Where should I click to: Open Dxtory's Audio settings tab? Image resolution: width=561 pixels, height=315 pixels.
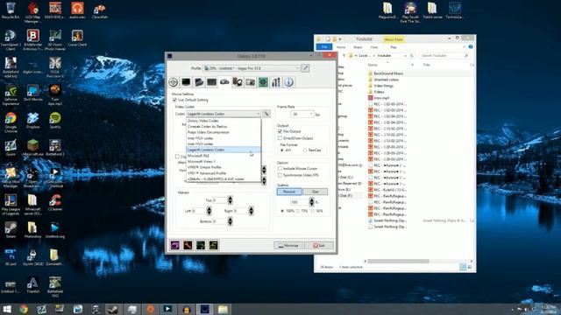pyautogui.click(x=238, y=82)
